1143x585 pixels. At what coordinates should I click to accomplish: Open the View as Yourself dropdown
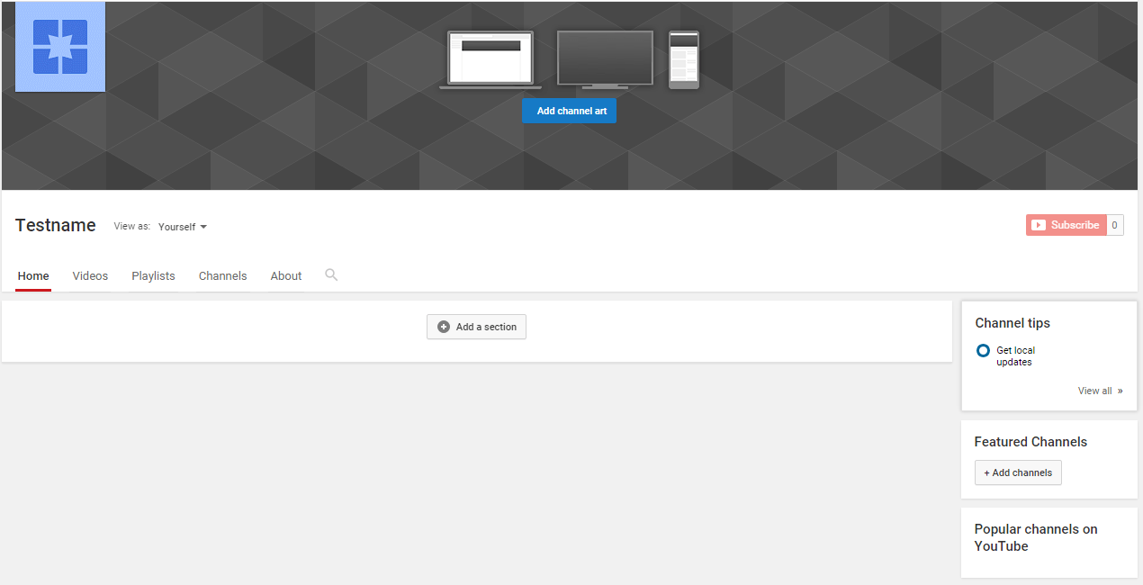(x=182, y=226)
